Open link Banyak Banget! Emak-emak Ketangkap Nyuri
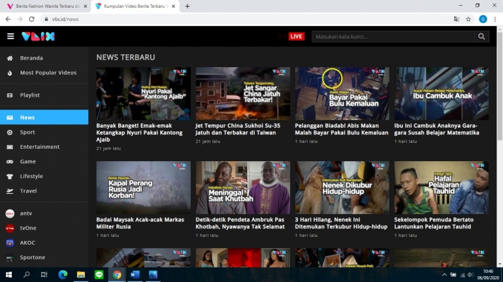Screen dimensions: 503x282 tap(140, 133)
